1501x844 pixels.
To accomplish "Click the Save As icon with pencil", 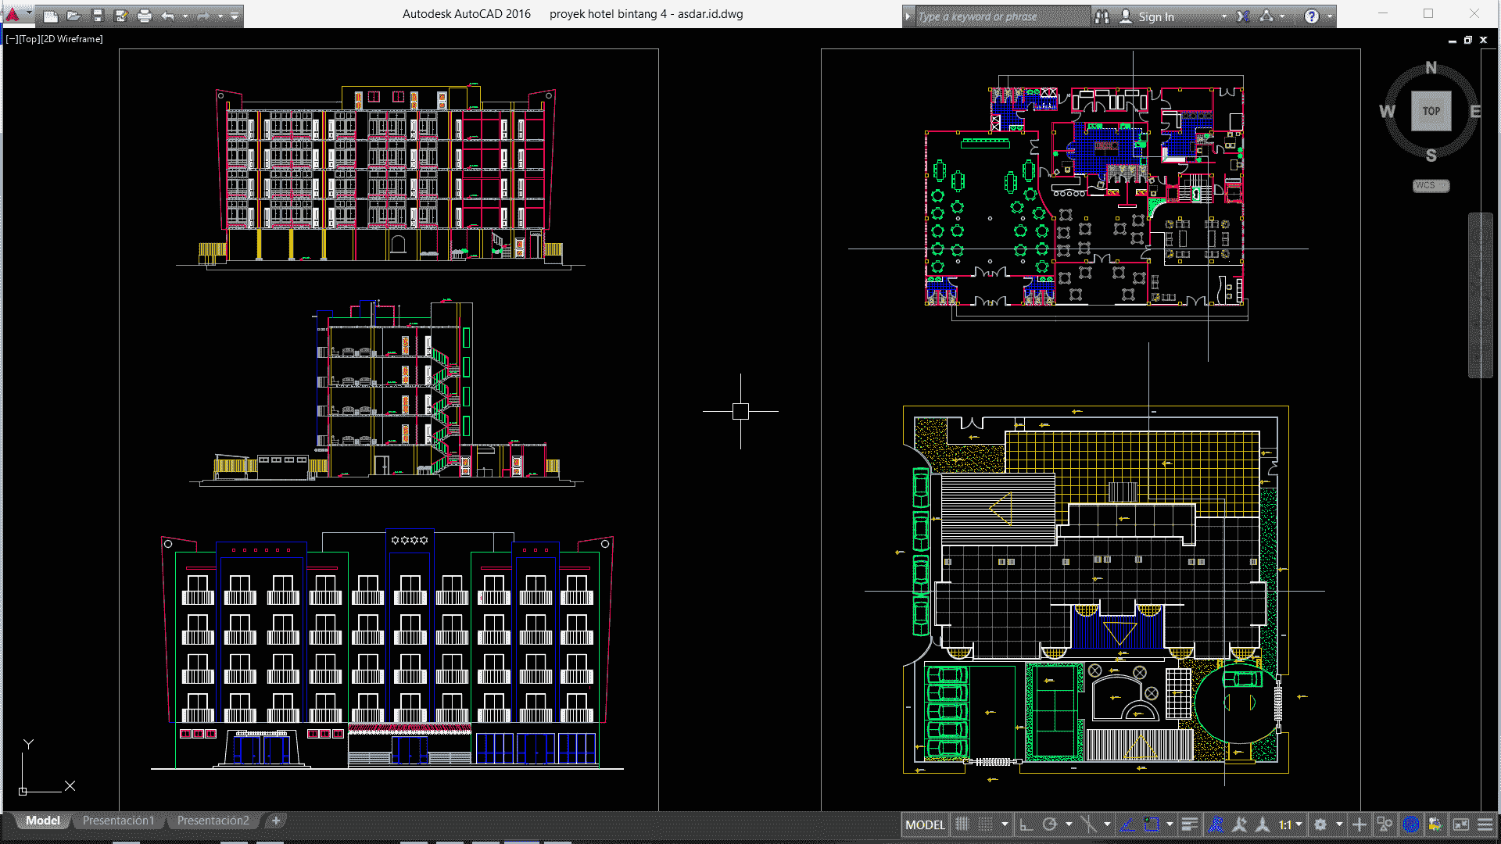I will point(121,16).
